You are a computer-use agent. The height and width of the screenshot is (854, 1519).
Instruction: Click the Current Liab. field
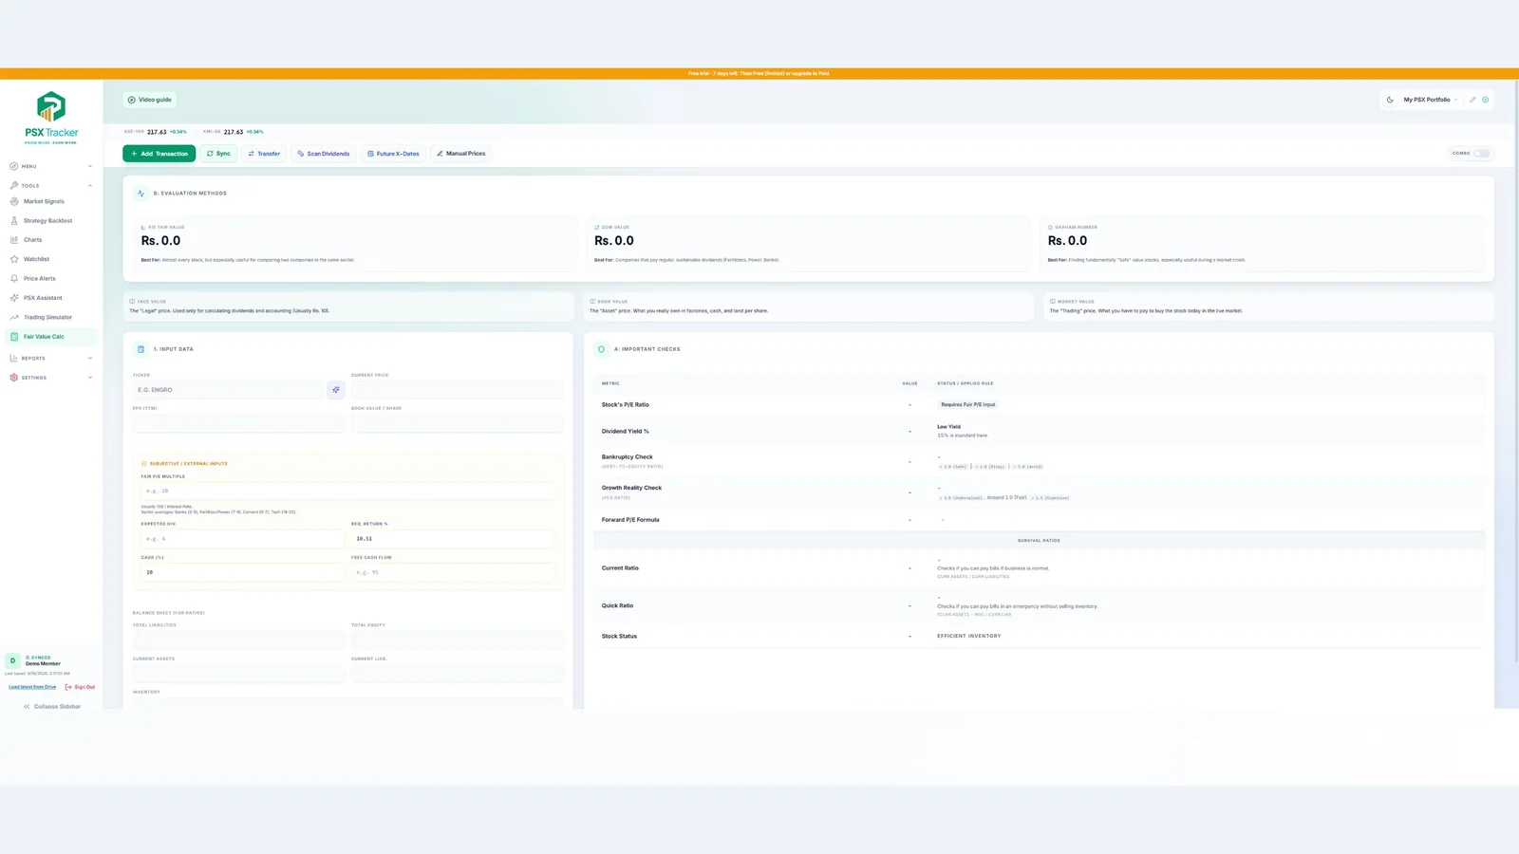(458, 674)
